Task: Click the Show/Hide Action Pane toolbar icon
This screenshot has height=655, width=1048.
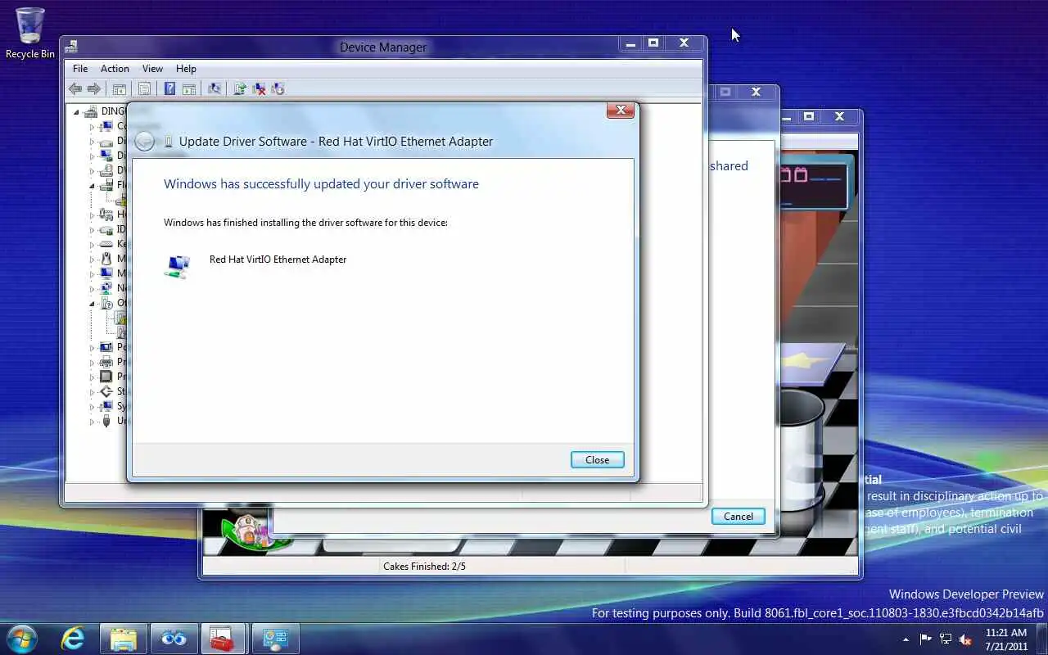Action: coord(189,88)
